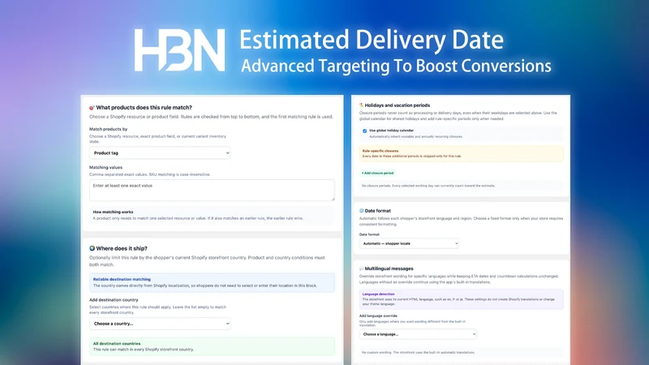
Task: Click the Language detection notice title
Action: click(x=378, y=294)
